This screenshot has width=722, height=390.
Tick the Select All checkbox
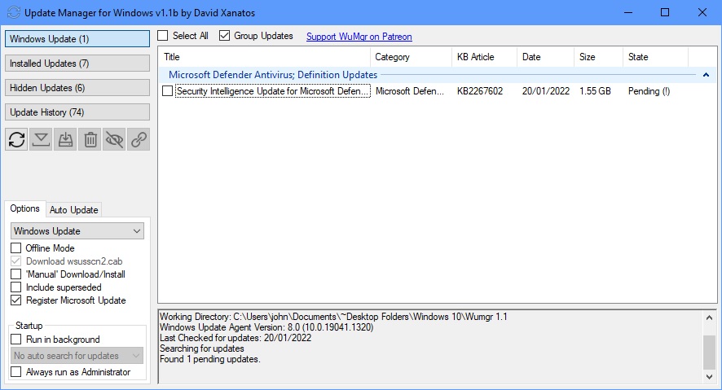pyautogui.click(x=162, y=35)
